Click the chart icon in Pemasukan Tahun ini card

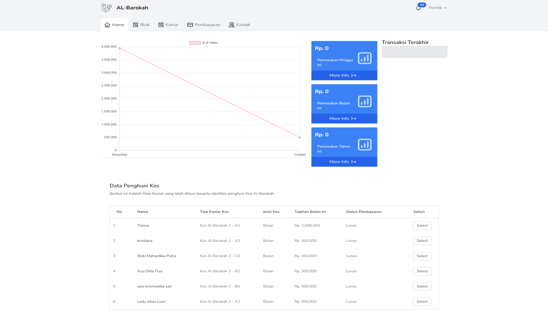pyautogui.click(x=365, y=145)
